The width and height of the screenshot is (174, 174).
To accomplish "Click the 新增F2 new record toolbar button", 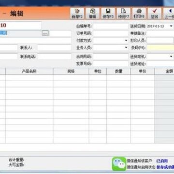I will pyautogui.click(x=77, y=14).
